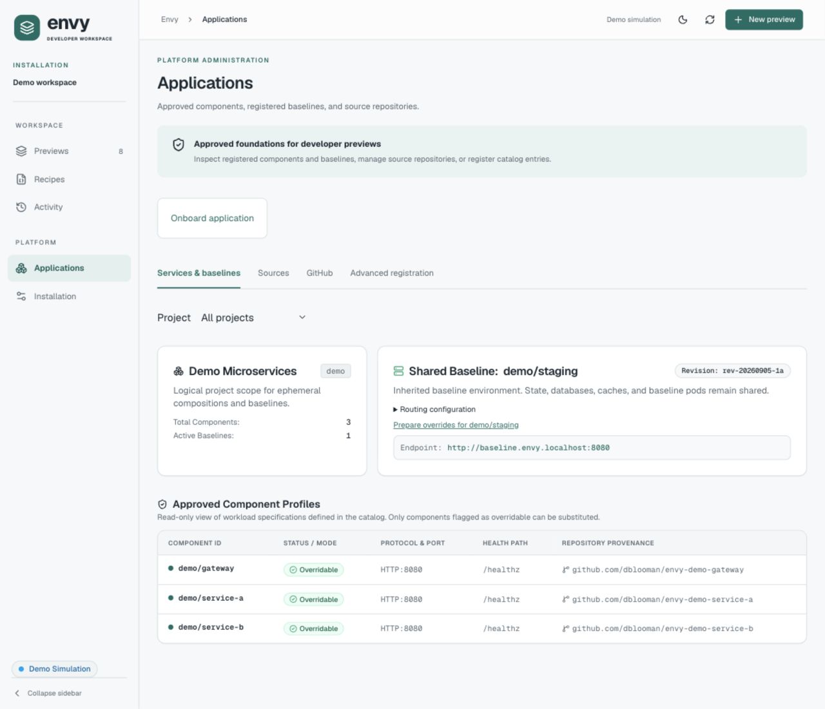Click the Recipes document icon
The height and width of the screenshot is (709, 825).
(x=21, y=179)
